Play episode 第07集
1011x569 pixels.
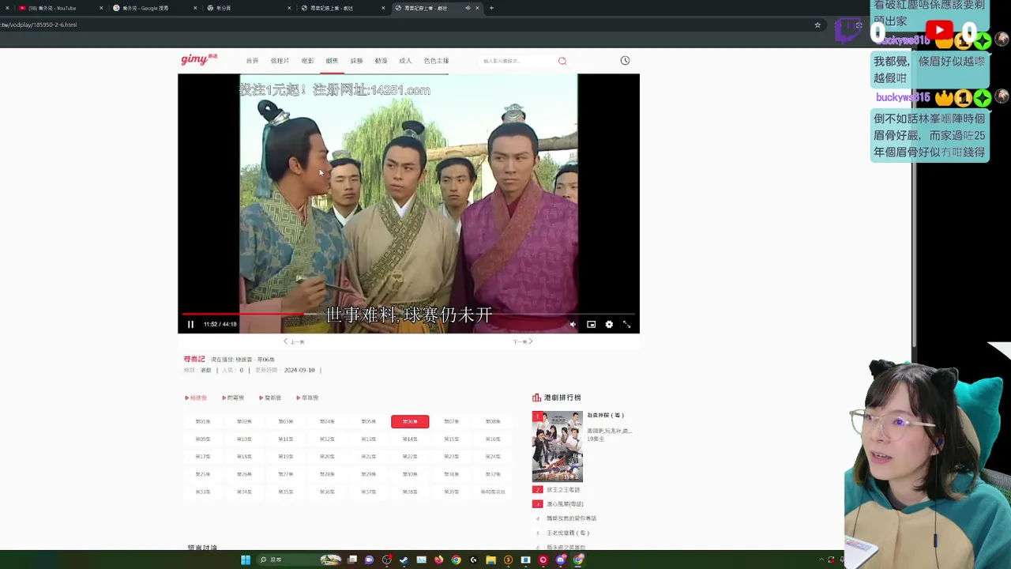pyautogui.click(x=451, y=421)
